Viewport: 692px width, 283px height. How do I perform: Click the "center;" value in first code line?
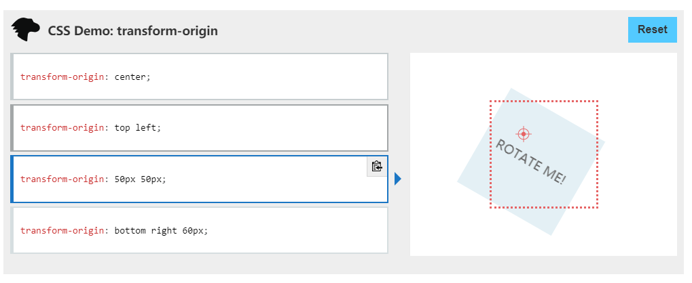click(132, 77)
